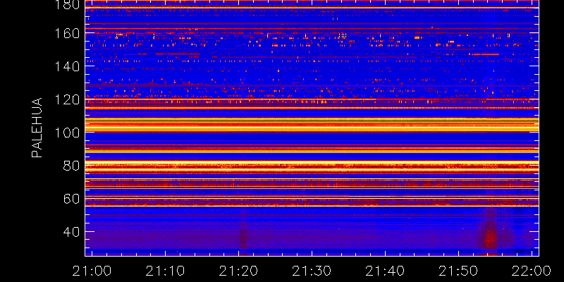Screen dimensions: 564x282
Task: Click the 21:30 time axis label
Action: 312,271
